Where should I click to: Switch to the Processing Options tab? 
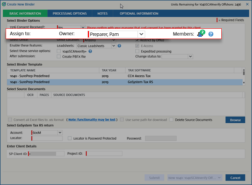click(69, 14)
